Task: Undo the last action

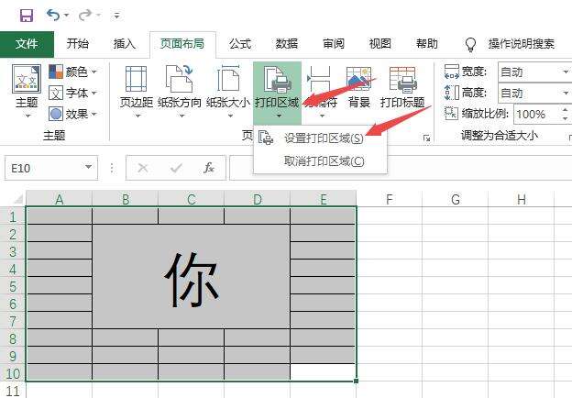Action: tap(53, 15)
